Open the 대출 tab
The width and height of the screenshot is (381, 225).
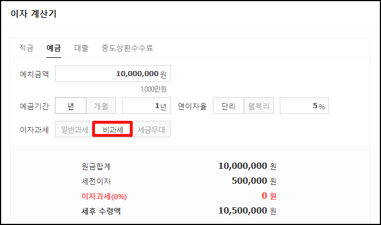click(81, 48)
